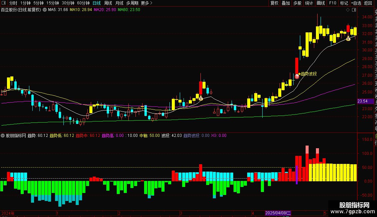This screenshot has height=217, width=377.
Task: Select the 60分钟 period tab
Action: tap(83, 3)
